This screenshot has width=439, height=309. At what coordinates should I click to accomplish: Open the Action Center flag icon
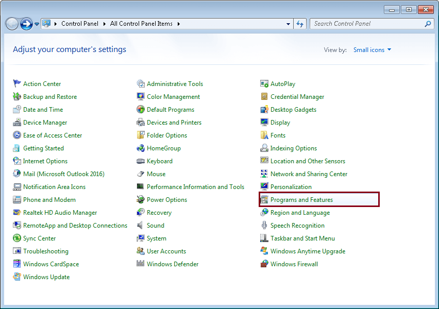17,83
